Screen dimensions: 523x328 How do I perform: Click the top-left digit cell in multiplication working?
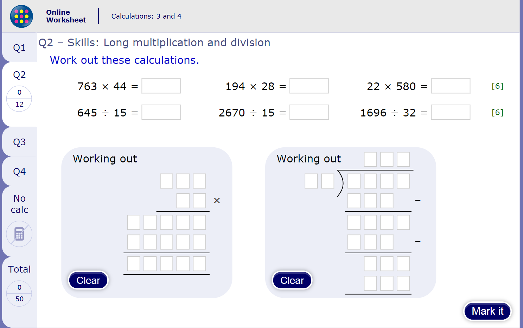tap(166, 181)
